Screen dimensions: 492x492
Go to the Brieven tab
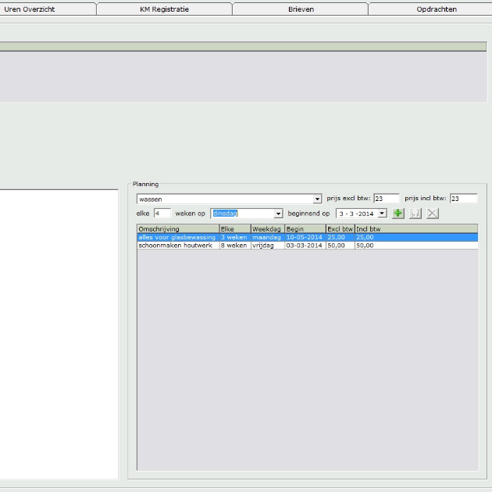click(300, 9)
